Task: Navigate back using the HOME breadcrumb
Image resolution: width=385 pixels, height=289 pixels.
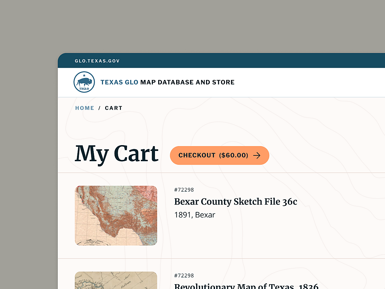Action: (84, 108)
